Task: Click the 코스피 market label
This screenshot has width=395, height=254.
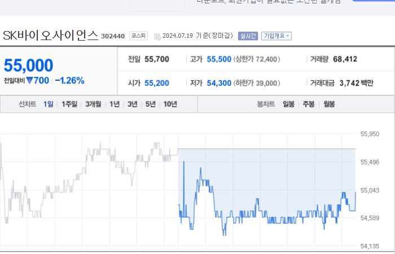Action: (139, 36)
